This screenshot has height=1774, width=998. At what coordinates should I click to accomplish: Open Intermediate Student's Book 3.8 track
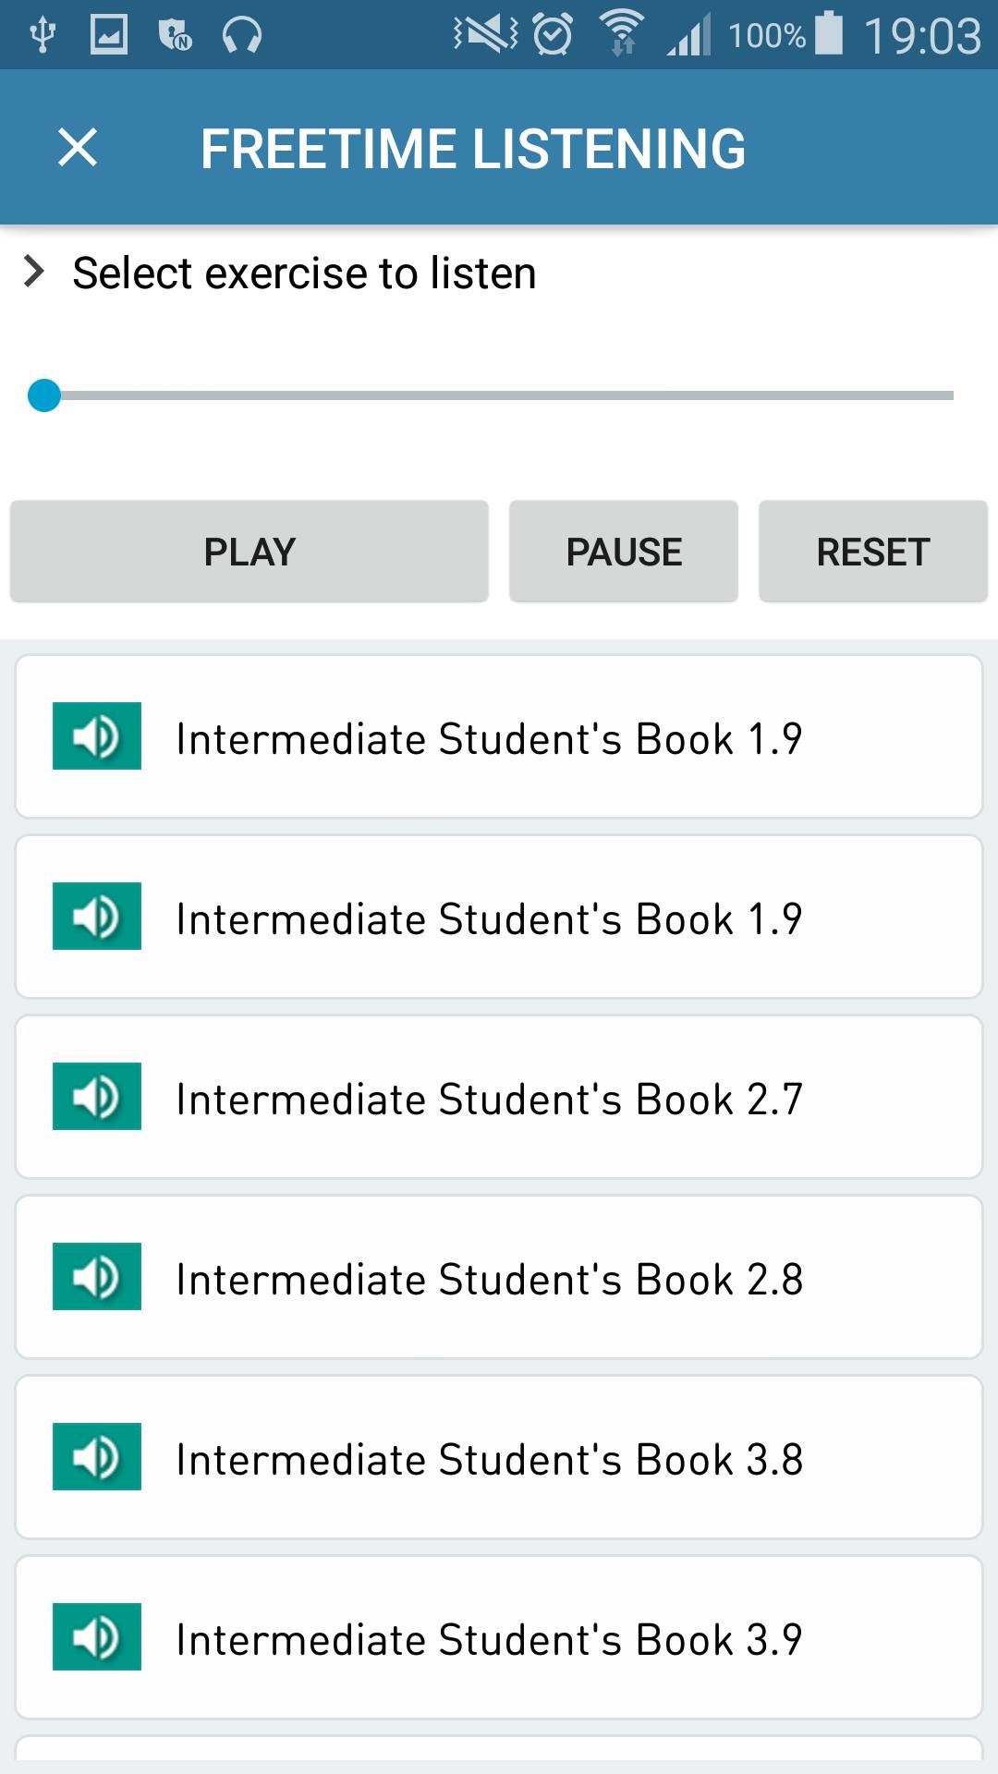[x=490, y=1460]
